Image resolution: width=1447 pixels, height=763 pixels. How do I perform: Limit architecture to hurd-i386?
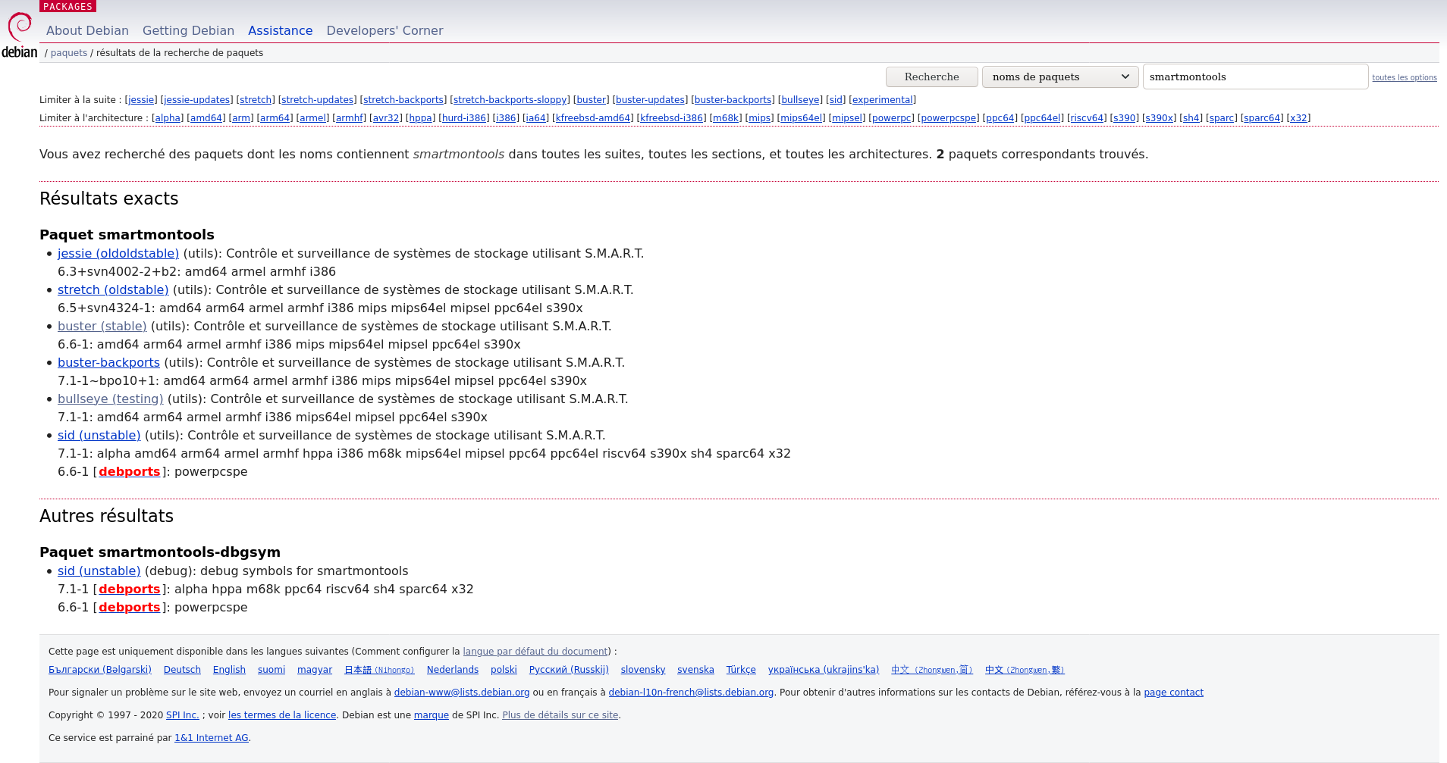click(x=464, y=118)
